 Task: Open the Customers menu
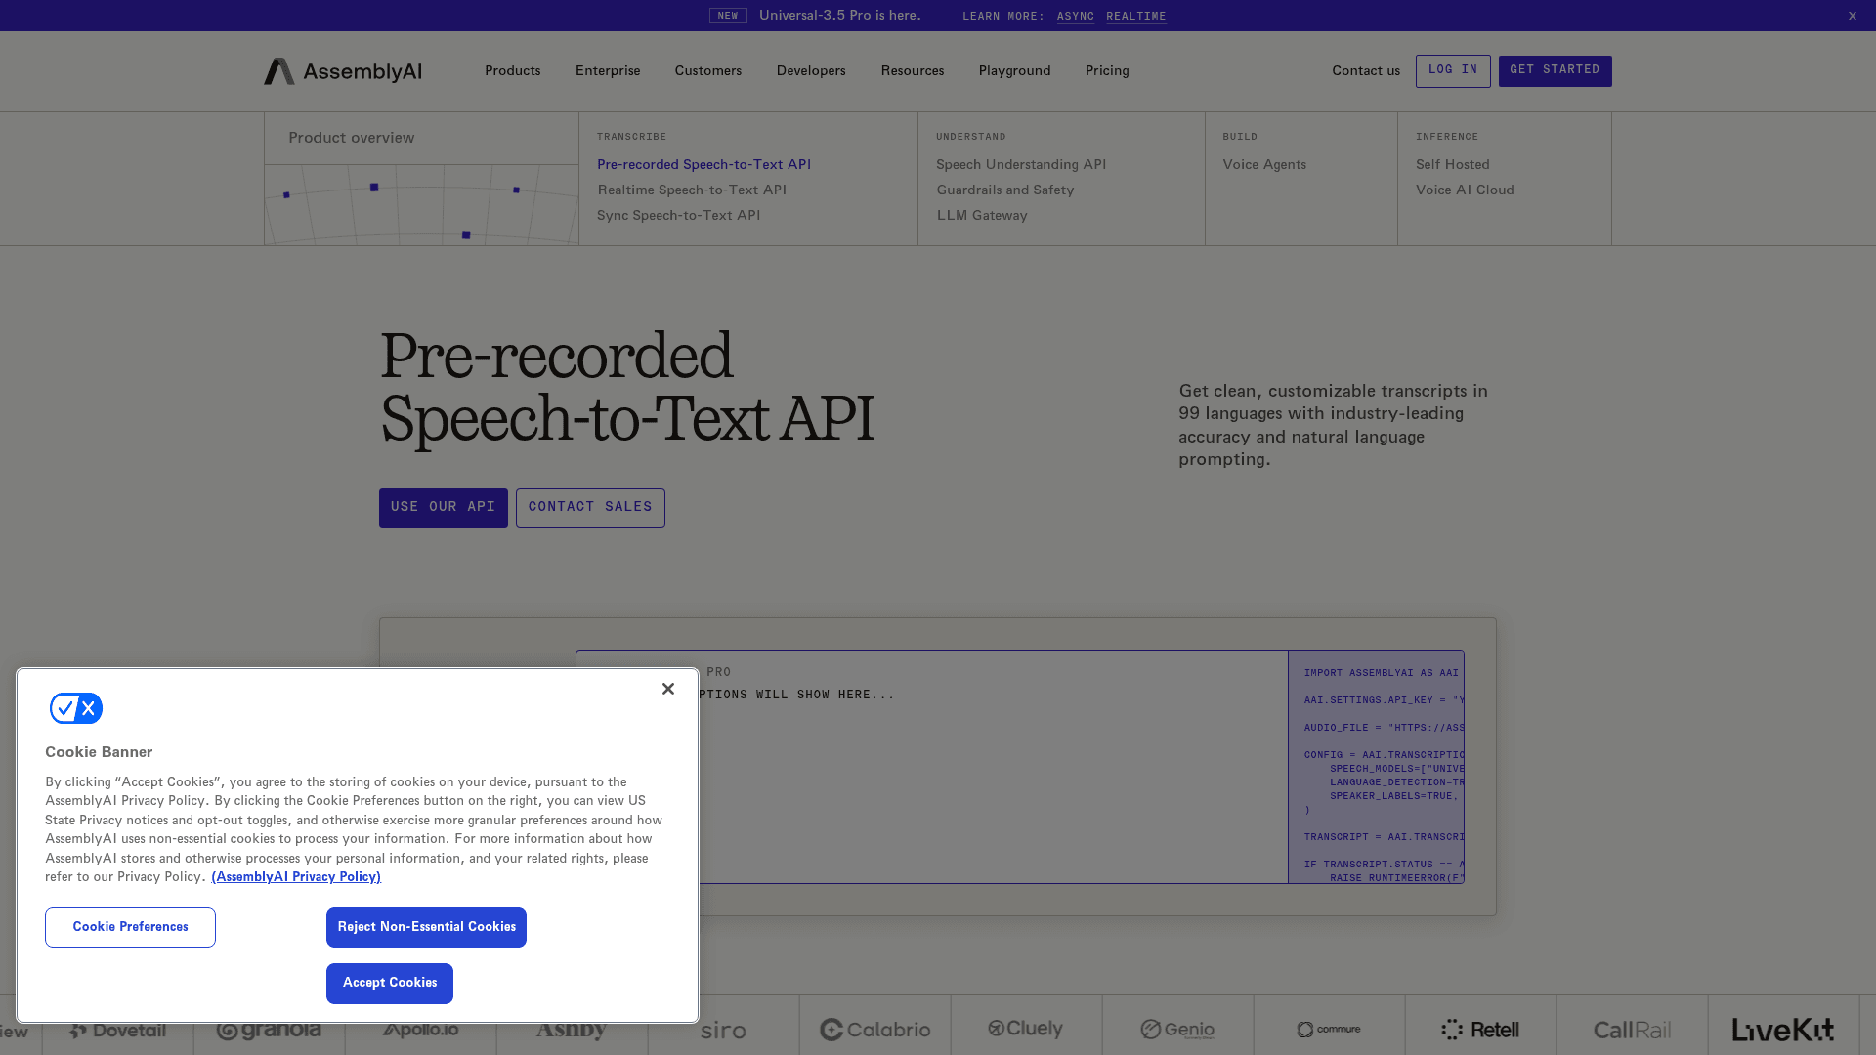pyautogui.click(x=708, y=71)
